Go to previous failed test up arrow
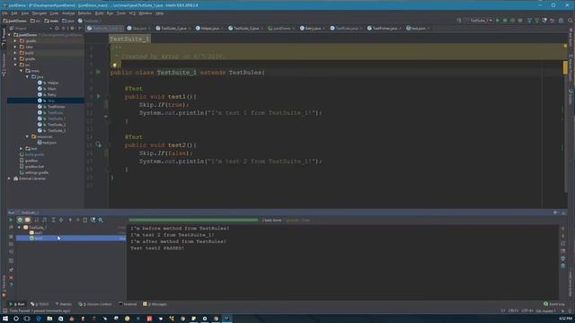Viewport: 575px width, 323px height. (x=70, y=220)
